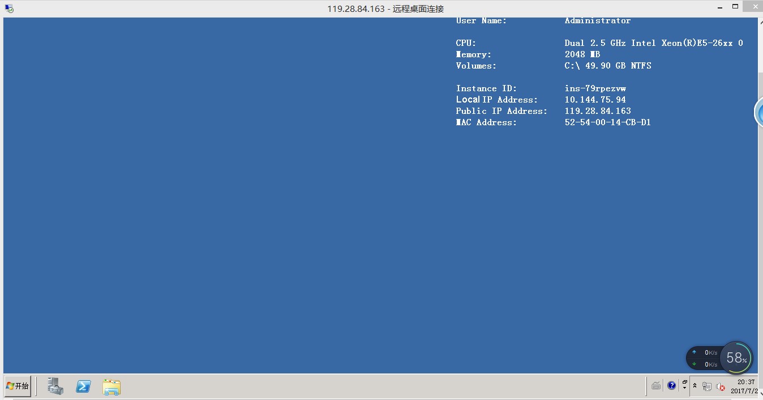Maximize the remote desktop connection window
Image resolution: width=763 pixels, height=400 pixels.
tap(735, 7)
